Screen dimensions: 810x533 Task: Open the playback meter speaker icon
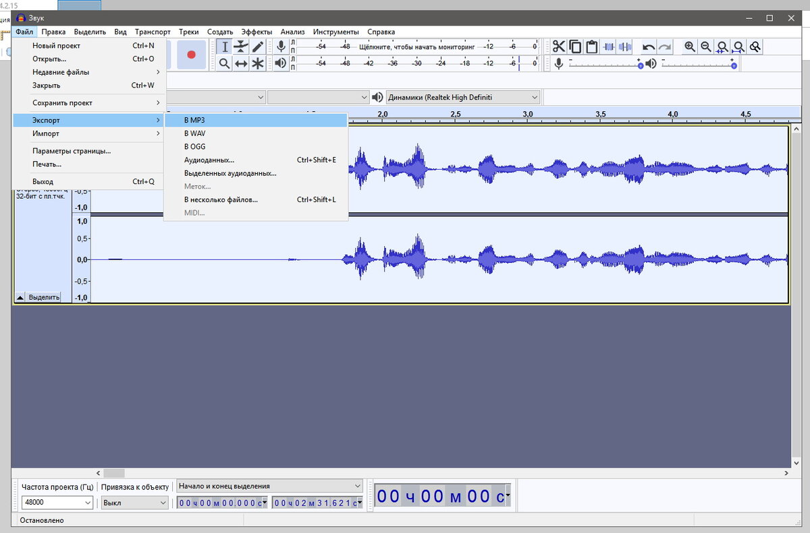[281, 63]
